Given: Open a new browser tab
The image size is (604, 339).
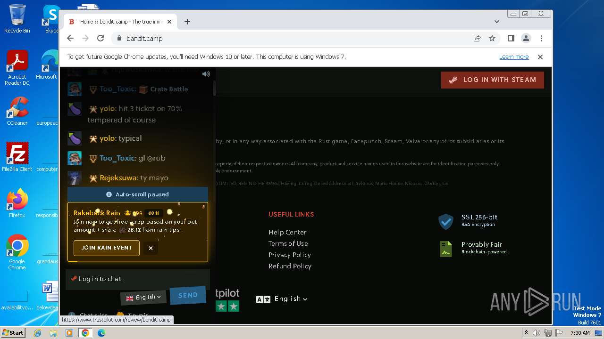Looking at the screenshot, I should click(x=187, y=22).
